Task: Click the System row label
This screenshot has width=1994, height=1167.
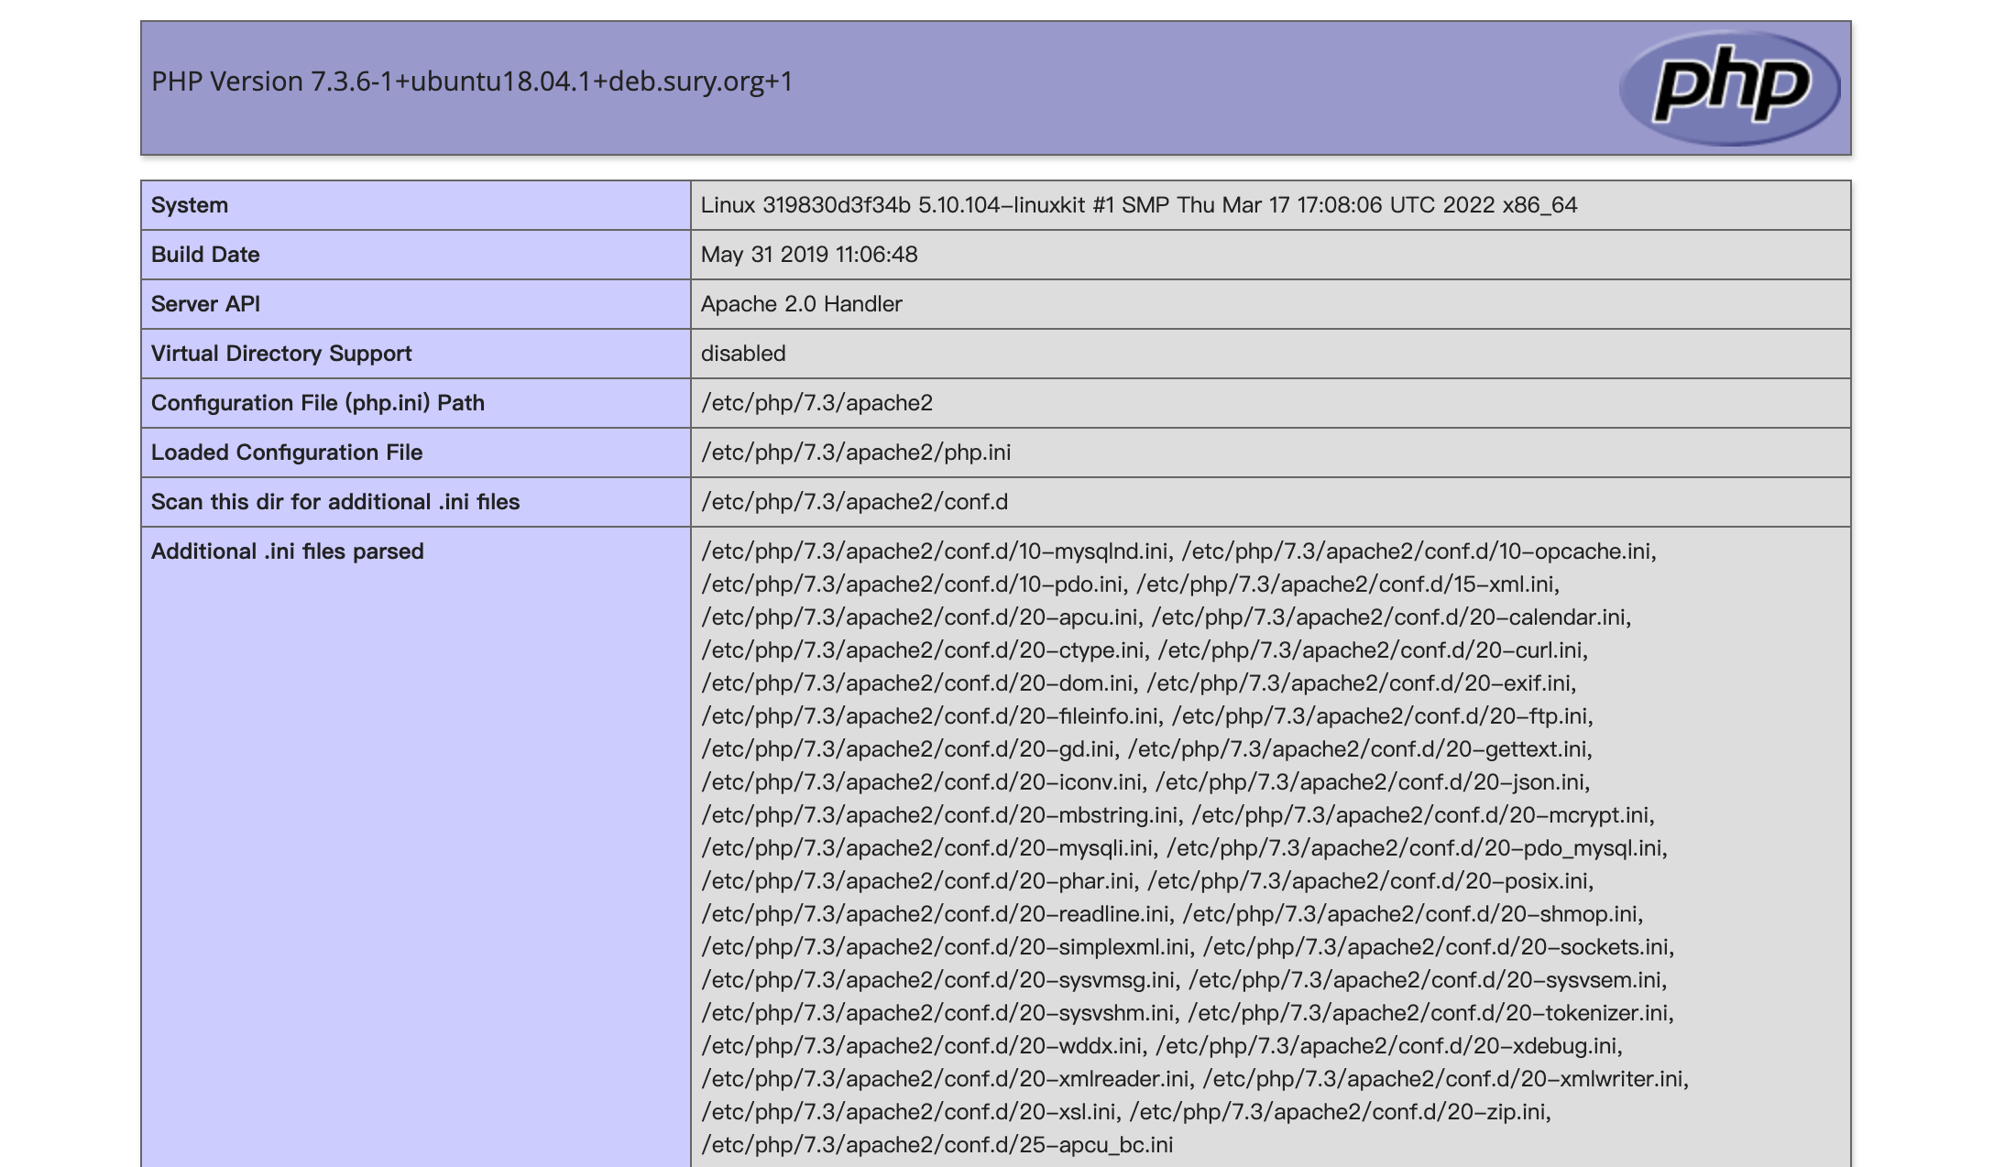Action: pyautogui.click(x=190, y=205)
